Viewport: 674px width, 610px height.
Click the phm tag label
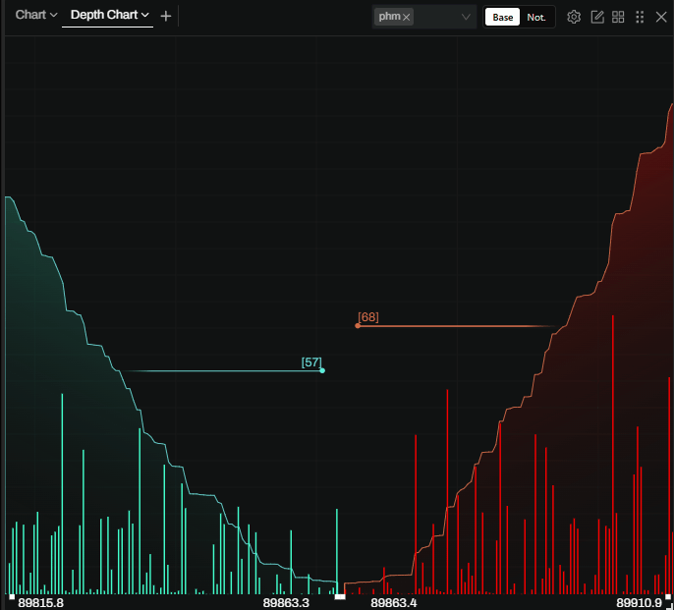pos(389,17)
